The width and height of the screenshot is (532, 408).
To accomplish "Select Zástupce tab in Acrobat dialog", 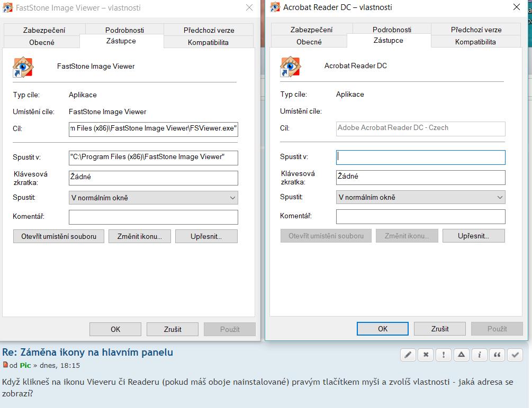I will pos(389,40).
